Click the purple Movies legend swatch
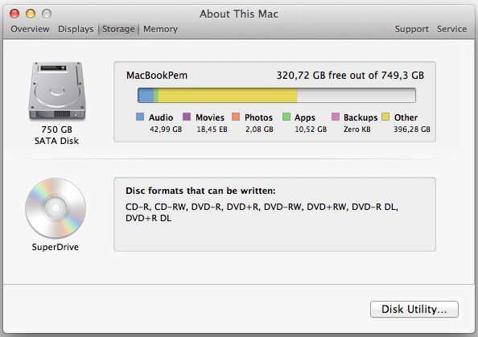Image resolution: width=478 pixels, height=337 pixels. tap(187, 117)
